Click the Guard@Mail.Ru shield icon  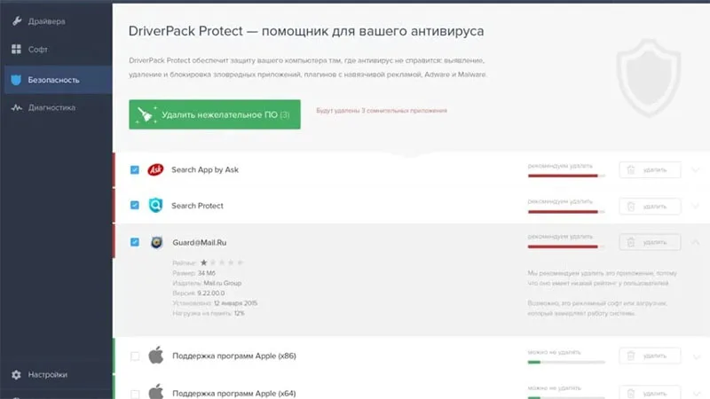pyautogui.click(x=157, y=242)
